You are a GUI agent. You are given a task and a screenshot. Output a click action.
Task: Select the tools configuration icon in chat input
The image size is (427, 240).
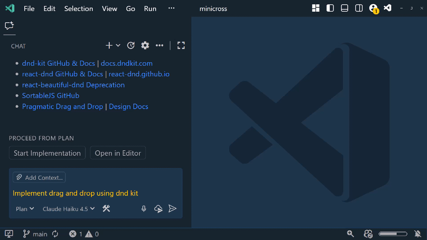106,208
